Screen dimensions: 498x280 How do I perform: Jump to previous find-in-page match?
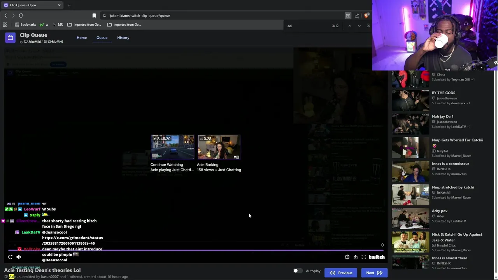click(349, 26)
